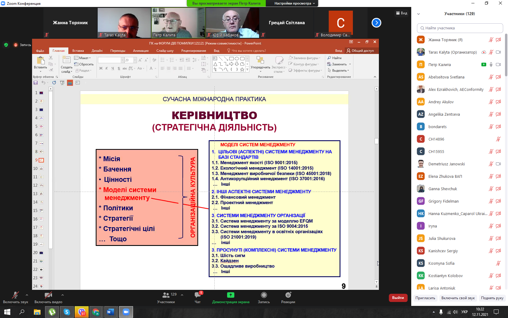Toggle camera icon for Петр Калита
This screenshot has width=508, height=318.
[x=498, y=65]
